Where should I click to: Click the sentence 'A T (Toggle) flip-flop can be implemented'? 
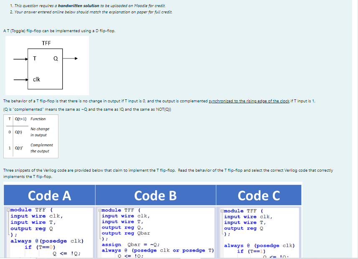point(59,31)
